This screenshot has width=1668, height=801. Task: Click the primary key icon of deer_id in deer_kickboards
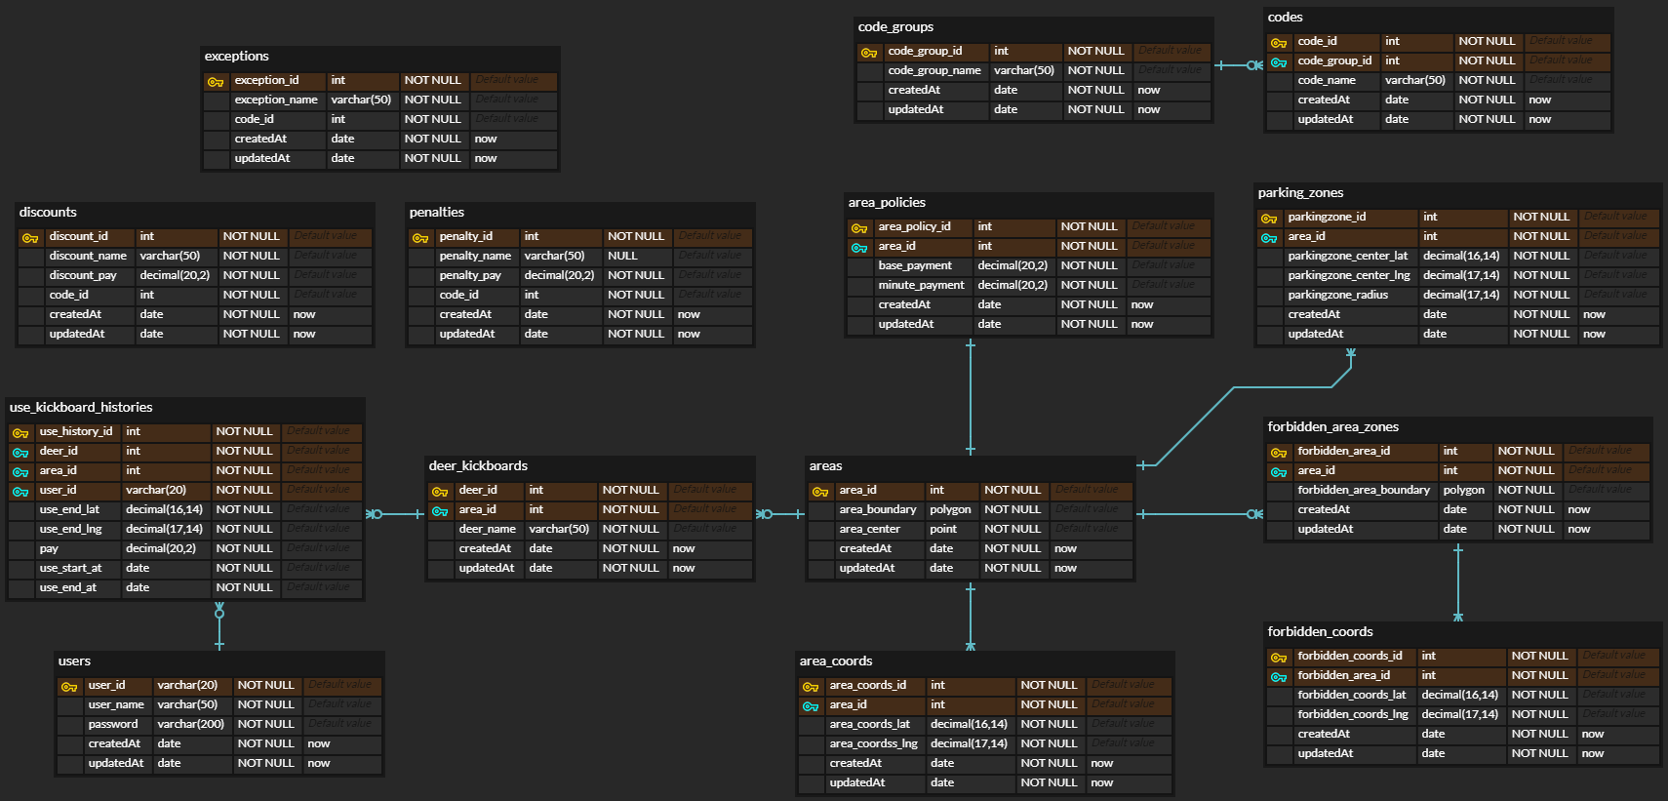click(x=440, y=492)
